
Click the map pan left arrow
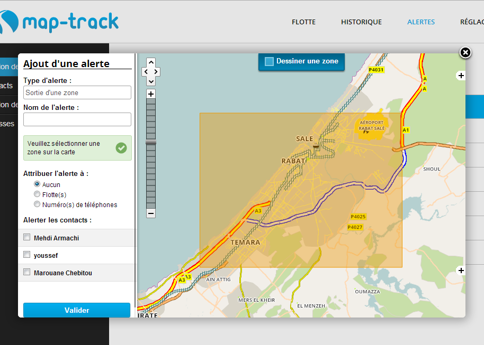click(x=146, y=72)
